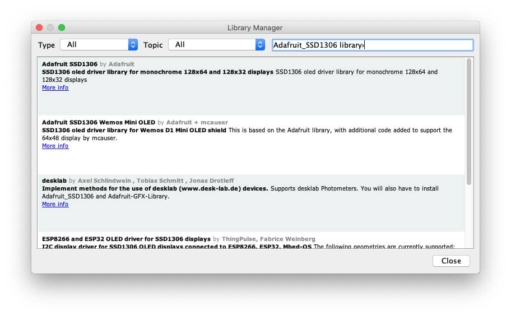The width and height of the screenshot is (511, 315).
Task: Click author 'Axel Schlindwein, Tobias Schmitt, Jonas Drotleff'
Action: (x=156, y=180)
